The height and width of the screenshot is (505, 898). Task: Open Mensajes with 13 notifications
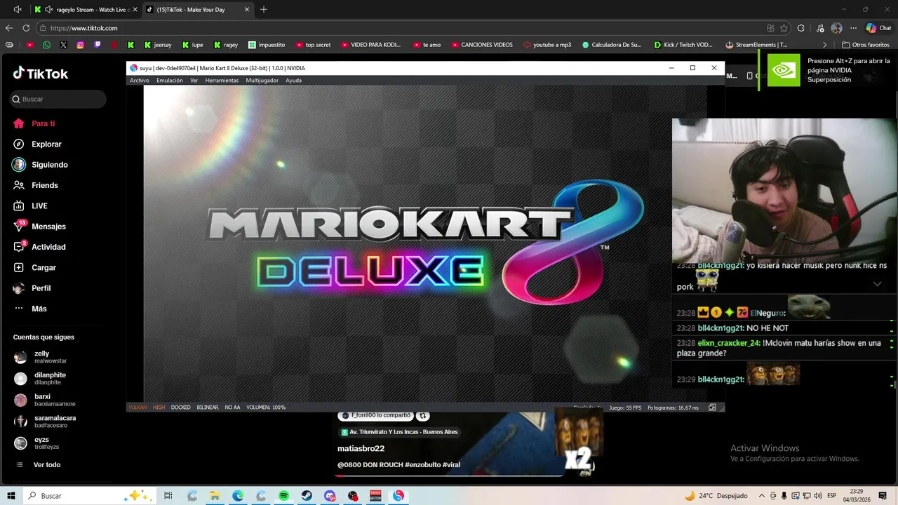(39, 227)
